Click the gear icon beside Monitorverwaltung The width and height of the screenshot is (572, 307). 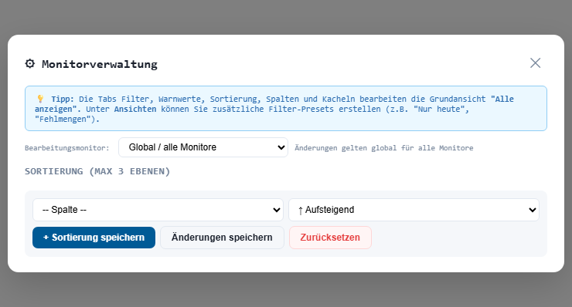coord(30,64)
